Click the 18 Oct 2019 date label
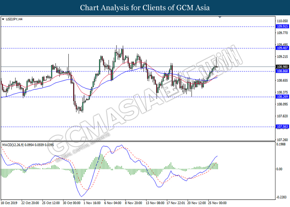The image size is (290, 207). tap(9, 203)
